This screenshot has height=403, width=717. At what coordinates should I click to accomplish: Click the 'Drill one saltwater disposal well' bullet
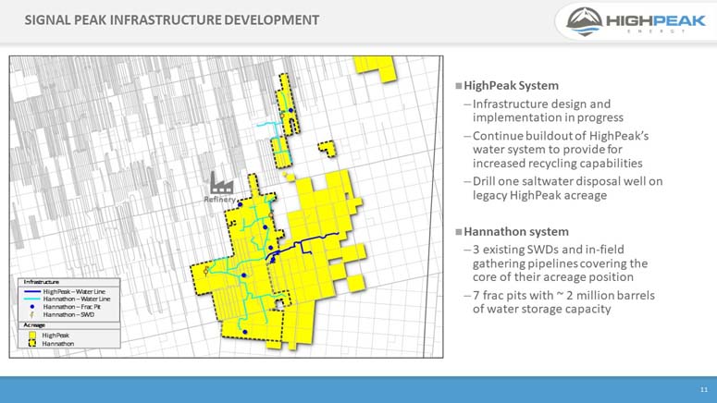point(567,189)
